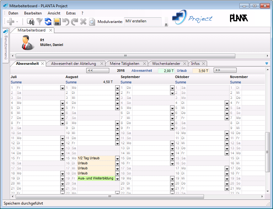Open the blue tab list arrow on the right
The width and height of the screenshot is (273, 209).
267,63
